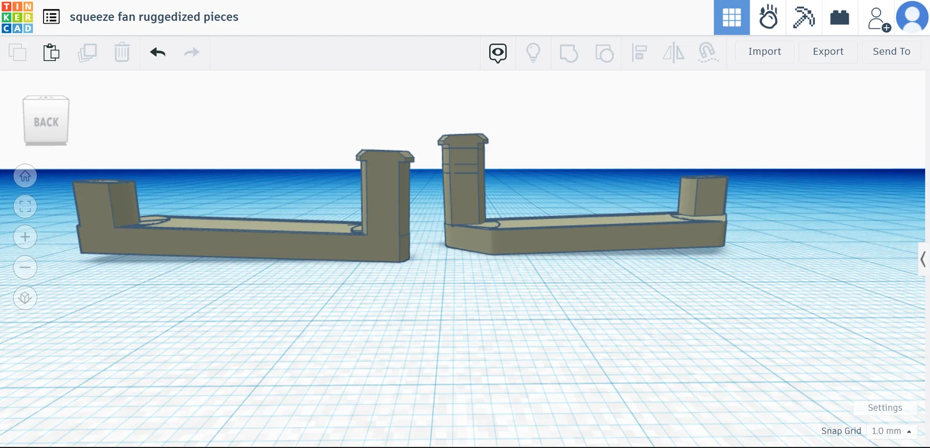The height and width of the screenshot is (448, 930).
Task: Open the Send To menu
Action: pyautogui.click(x=892, y=52)
